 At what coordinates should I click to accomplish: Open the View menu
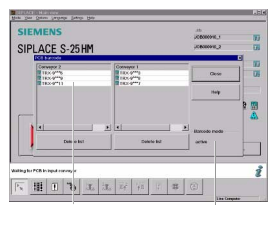[28, 18]
